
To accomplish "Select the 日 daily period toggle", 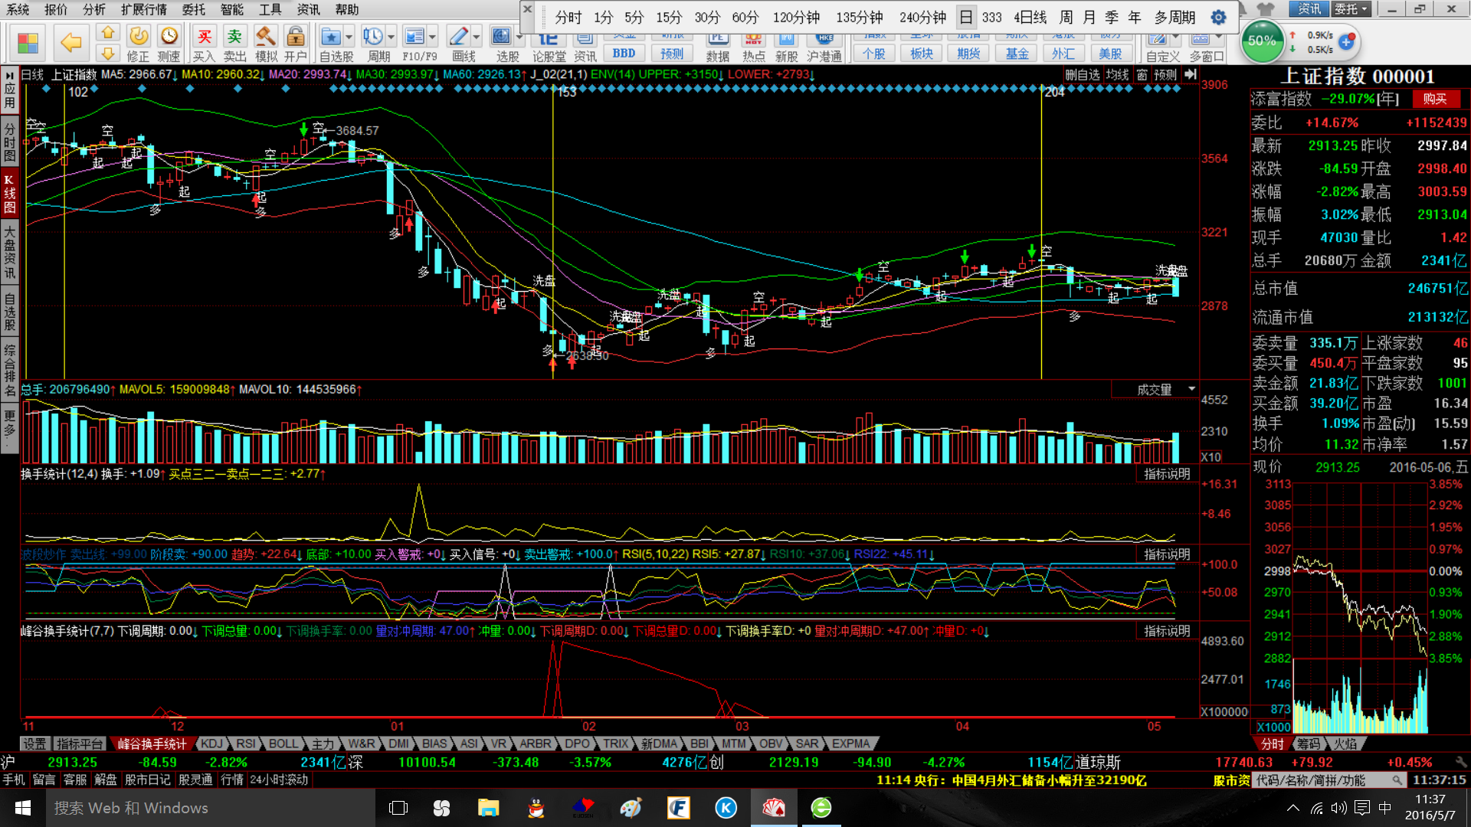I will tap(966, 17).
